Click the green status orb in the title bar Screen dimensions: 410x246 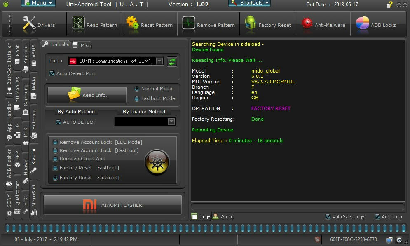coord(5,4)
